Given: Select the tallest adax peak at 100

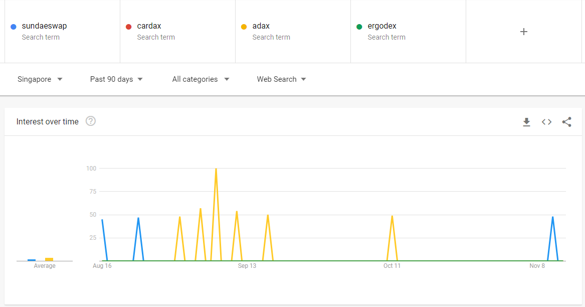Looking at the screenshot, I should coord(216,169).
